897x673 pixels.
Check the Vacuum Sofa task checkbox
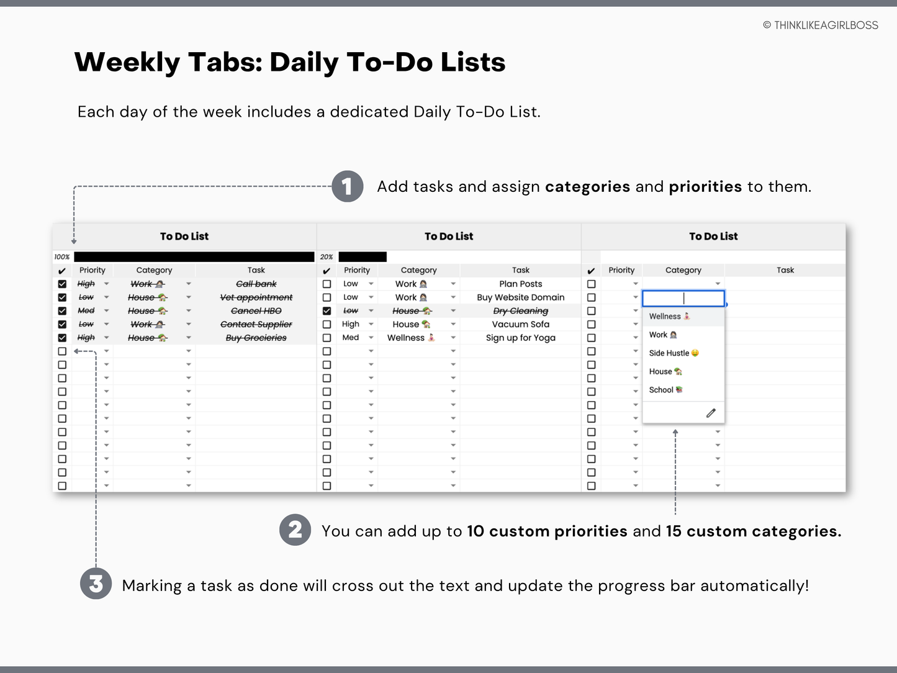point(327,323)
